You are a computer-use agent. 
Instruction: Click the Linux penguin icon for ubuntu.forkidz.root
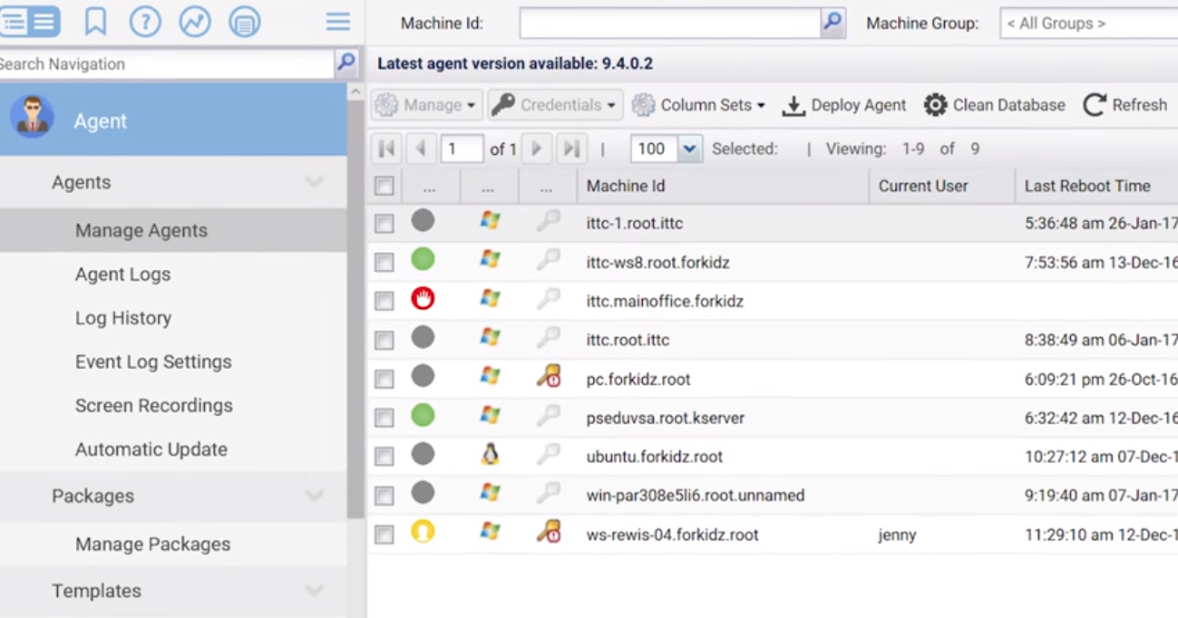click(x=490, y=454)
